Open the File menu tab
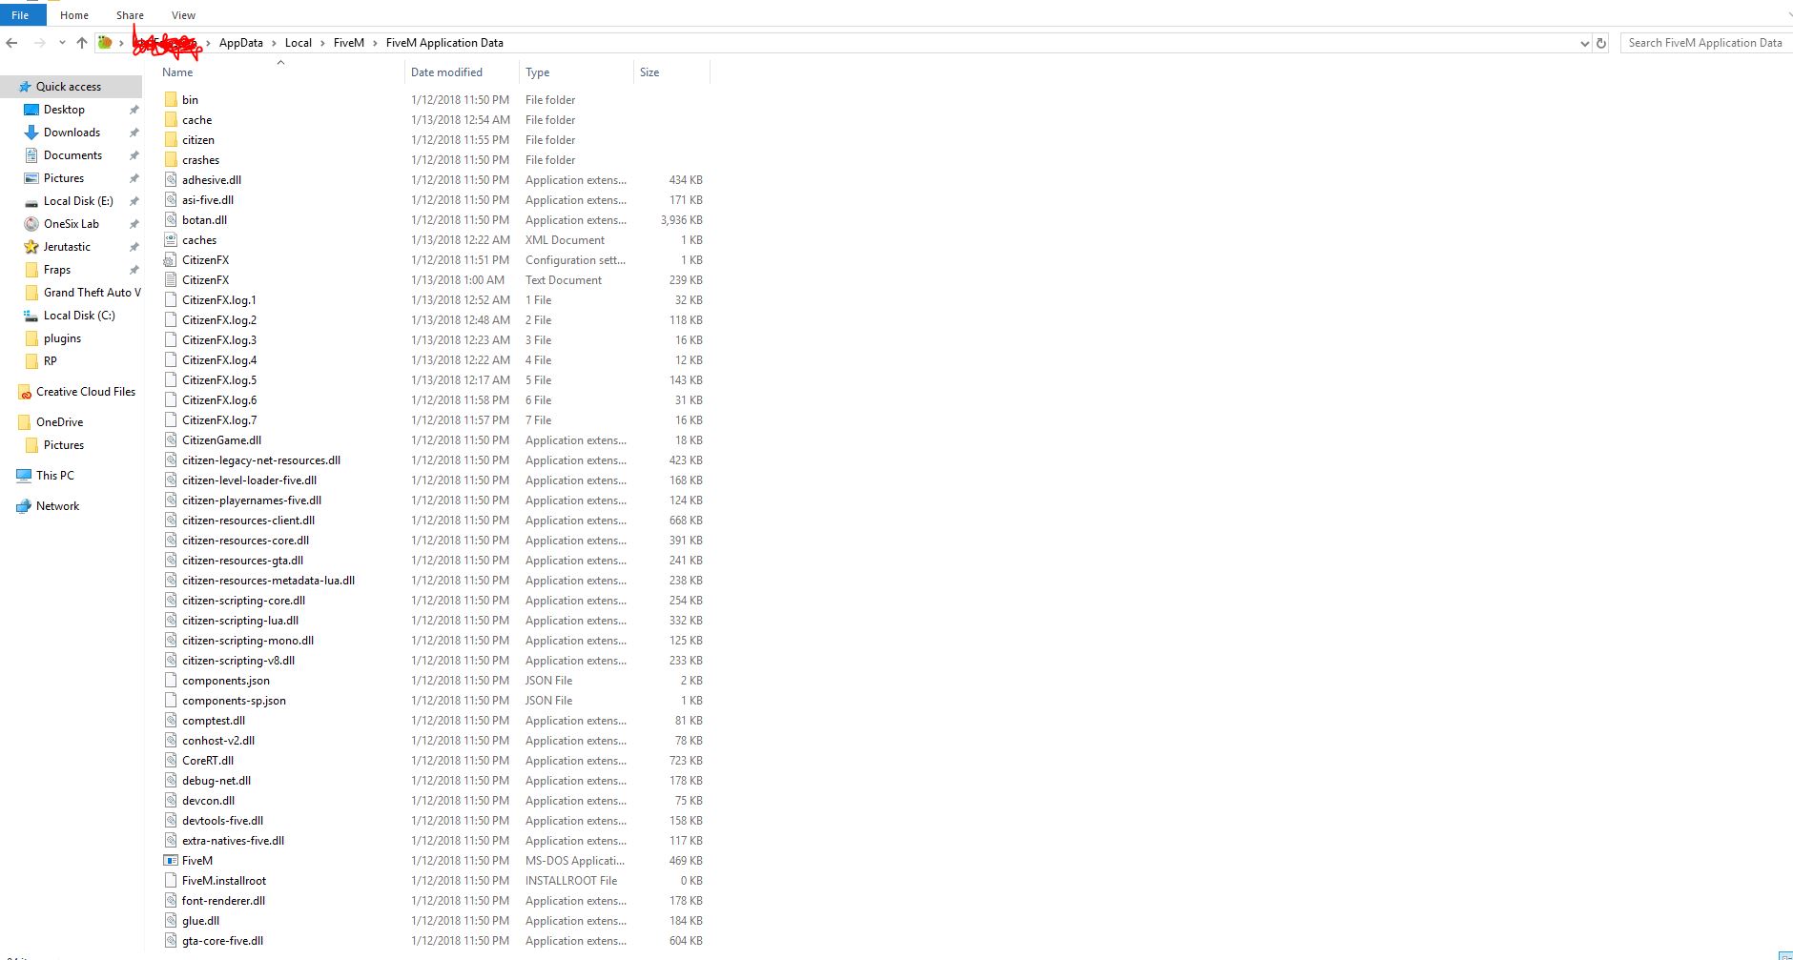1793x960 pixels. click(20, 15)
